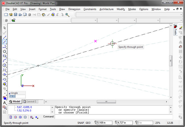
Task: Choose the Polygon drawing tool
Action: [5, 51]
